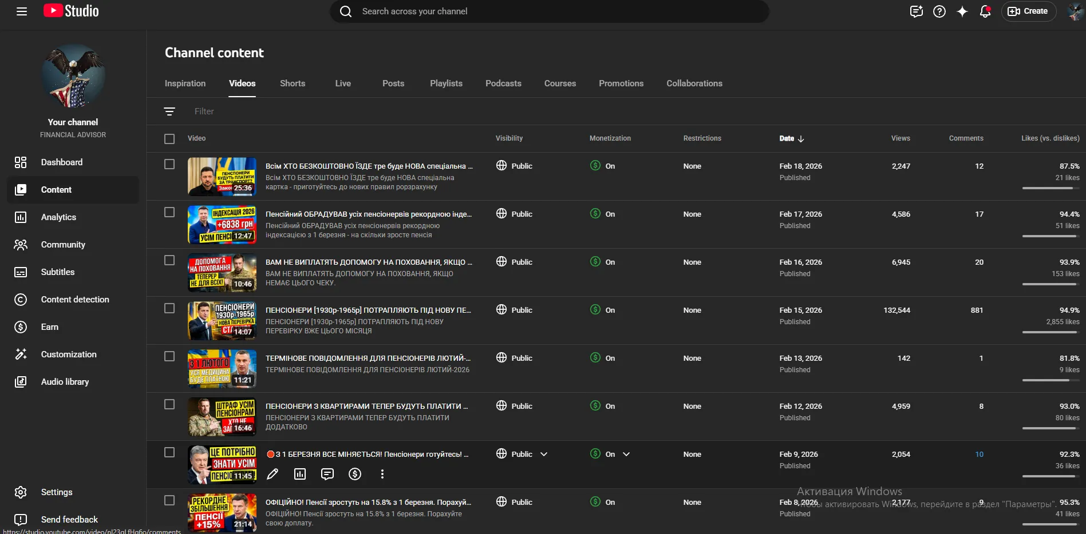Viewport: 1086px width, 534px height.
Task: Open Subtitles in sidebar
Action: (73, 272)
